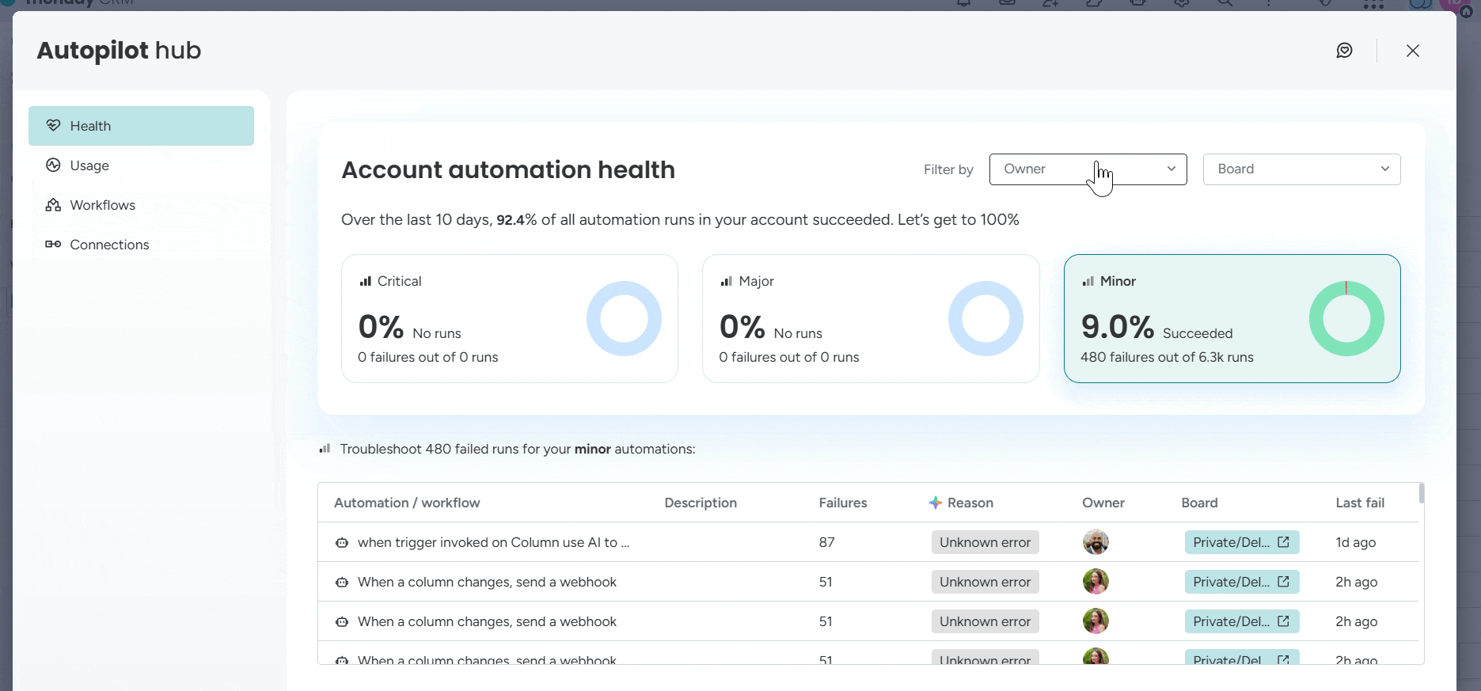Click the Minor green donut chart

pos(1346,319)
